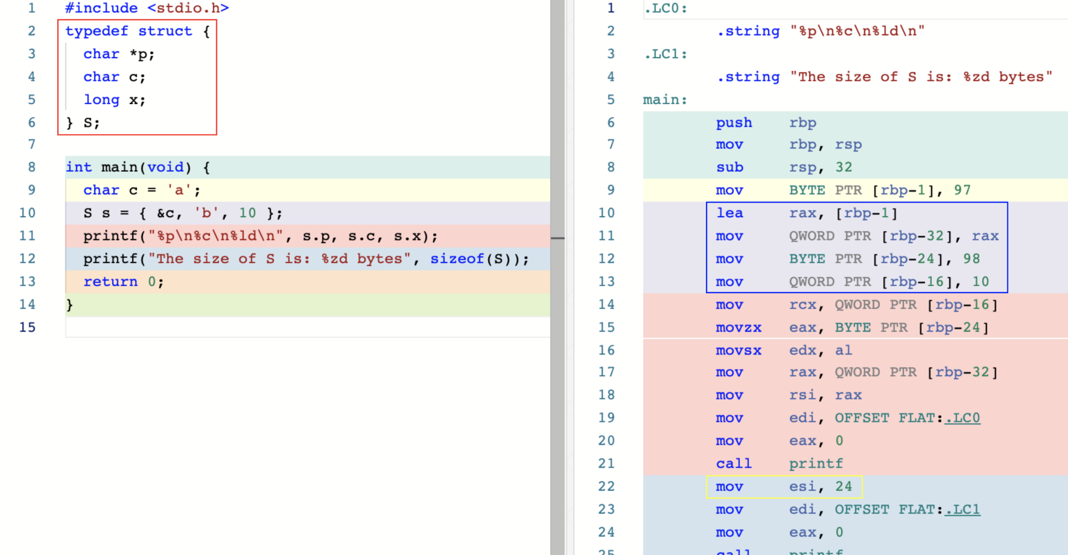Viewport: 1068px width, 555px height.
Task: Click assembly gutter line number 5
Action: [x=611, y=99]
